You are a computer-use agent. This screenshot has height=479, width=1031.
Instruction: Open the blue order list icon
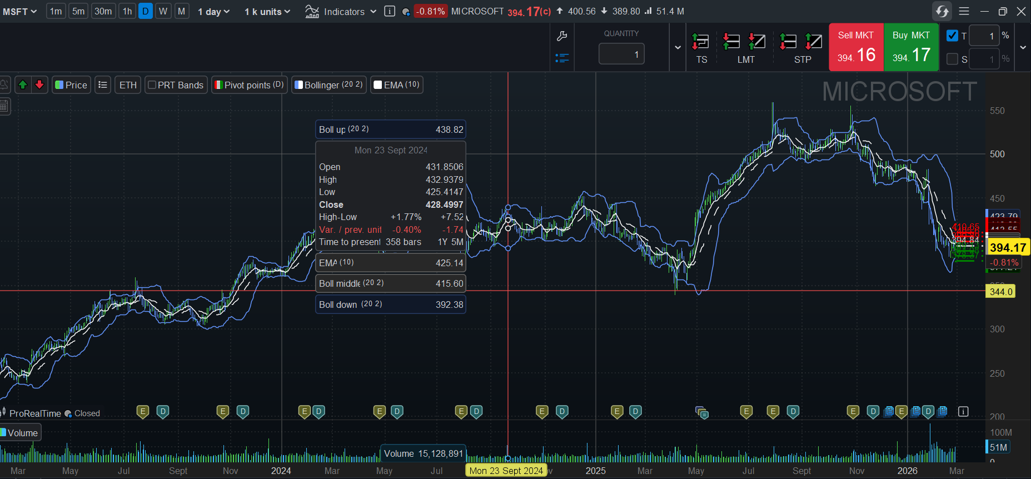pyautogui.click(x=562, y=58)
